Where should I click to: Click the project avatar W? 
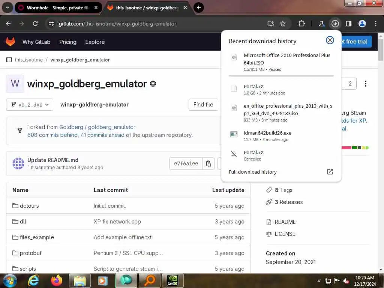coord(15,84)
